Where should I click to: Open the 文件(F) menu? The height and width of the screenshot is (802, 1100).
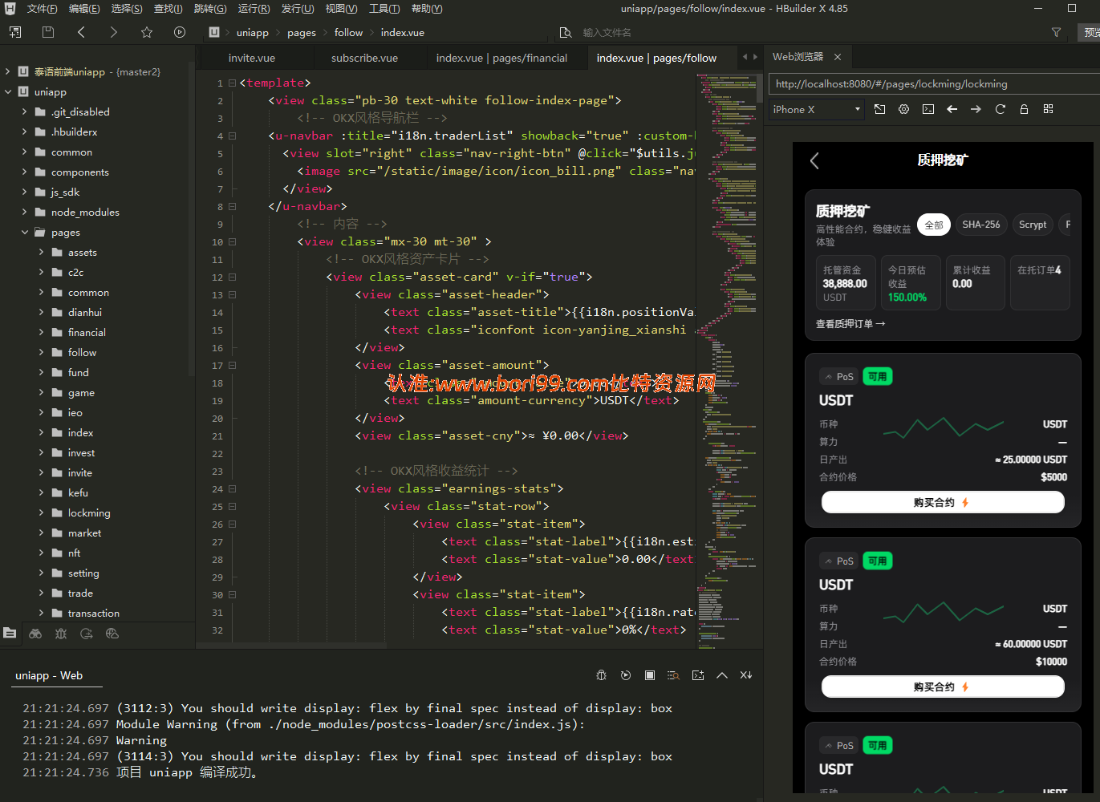tap(42, 9)
